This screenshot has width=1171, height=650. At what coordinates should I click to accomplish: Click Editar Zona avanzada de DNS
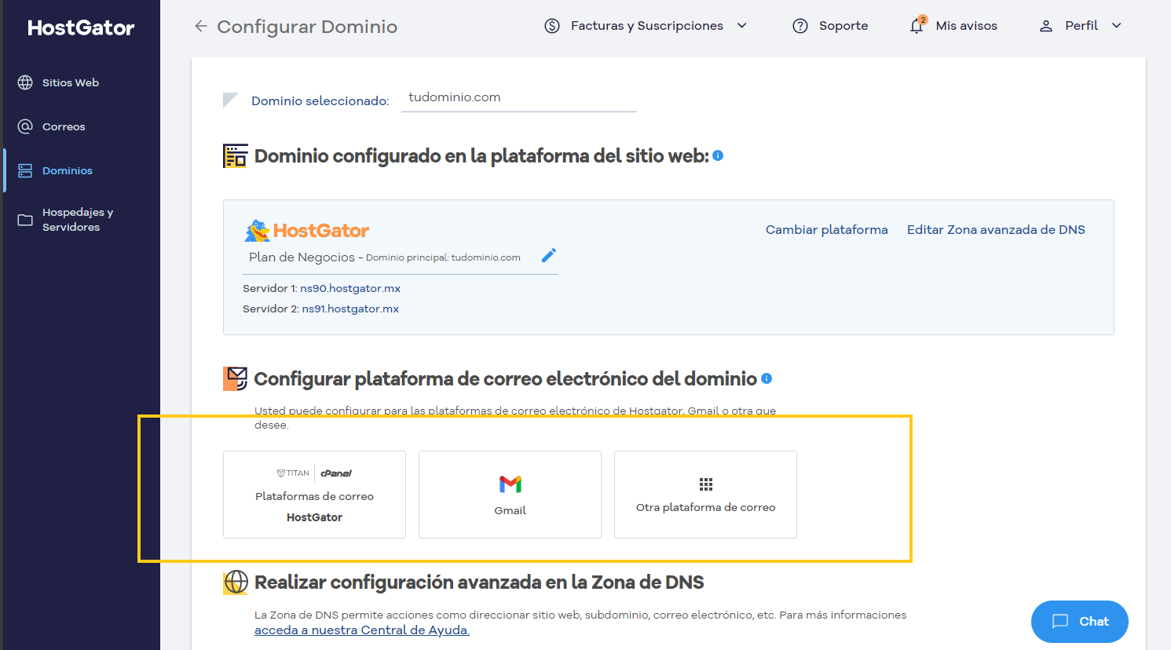click(x=996, y=229)
